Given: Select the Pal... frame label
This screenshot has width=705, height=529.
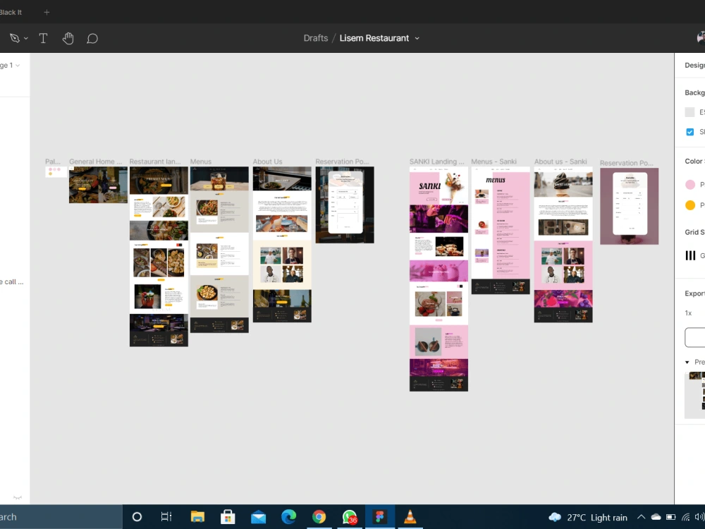Looking at the screenshot, I should 53,162.
